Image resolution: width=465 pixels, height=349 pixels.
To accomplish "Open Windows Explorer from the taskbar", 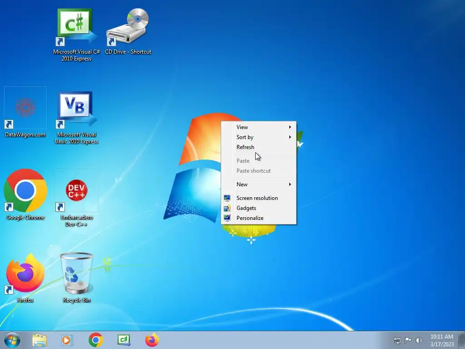I will pos(40,340).
